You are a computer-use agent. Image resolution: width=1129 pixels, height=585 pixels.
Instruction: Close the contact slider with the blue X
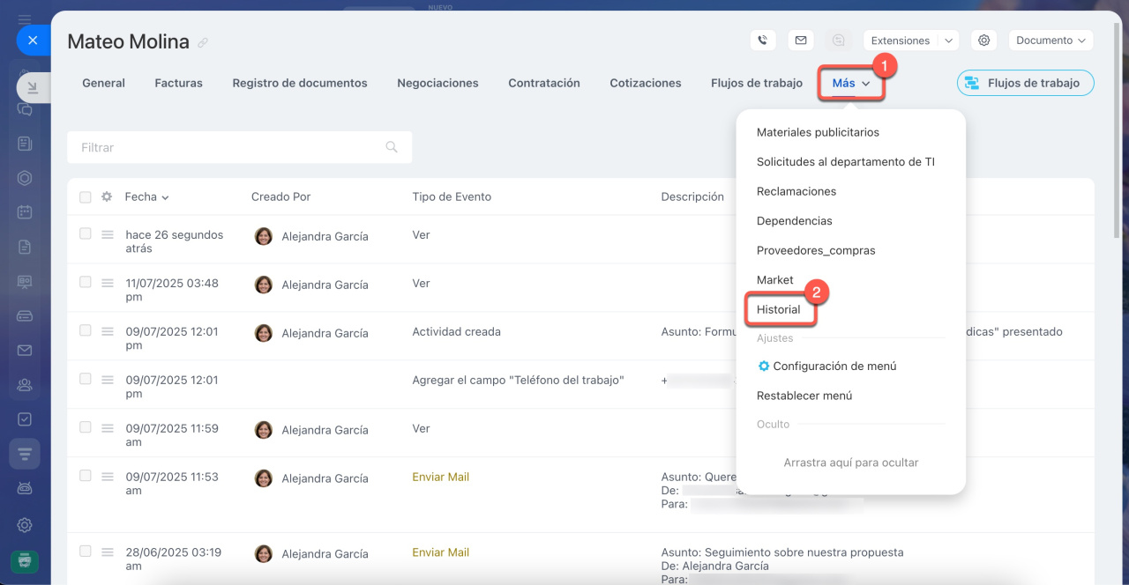click(33, 41)
